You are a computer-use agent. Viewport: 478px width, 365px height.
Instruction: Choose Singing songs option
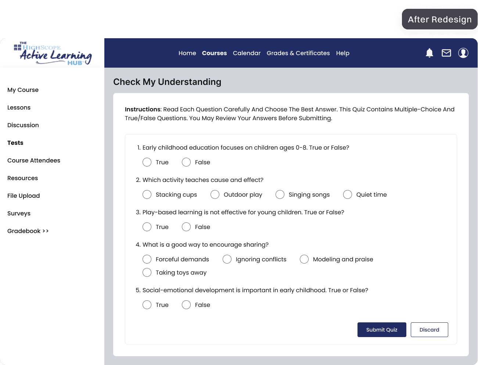(280, 194)
